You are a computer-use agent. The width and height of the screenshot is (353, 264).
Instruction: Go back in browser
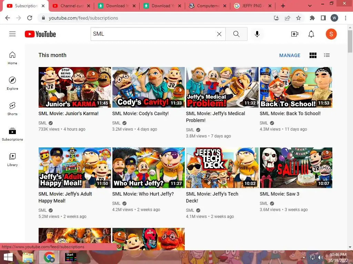pos(8,18)
